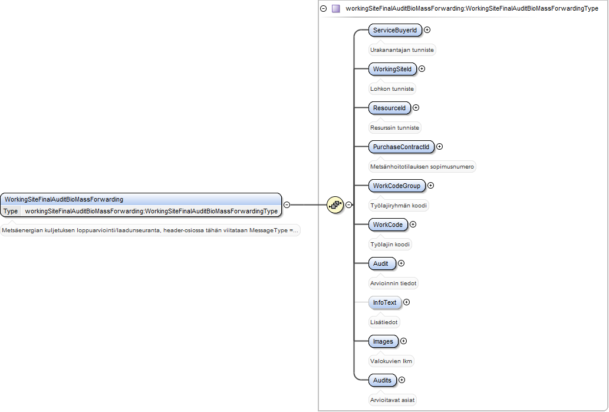Collapse the WorkingSiteFinalAuditBioMassForwardingType type container
609x412 pixels.
point(324,8)
